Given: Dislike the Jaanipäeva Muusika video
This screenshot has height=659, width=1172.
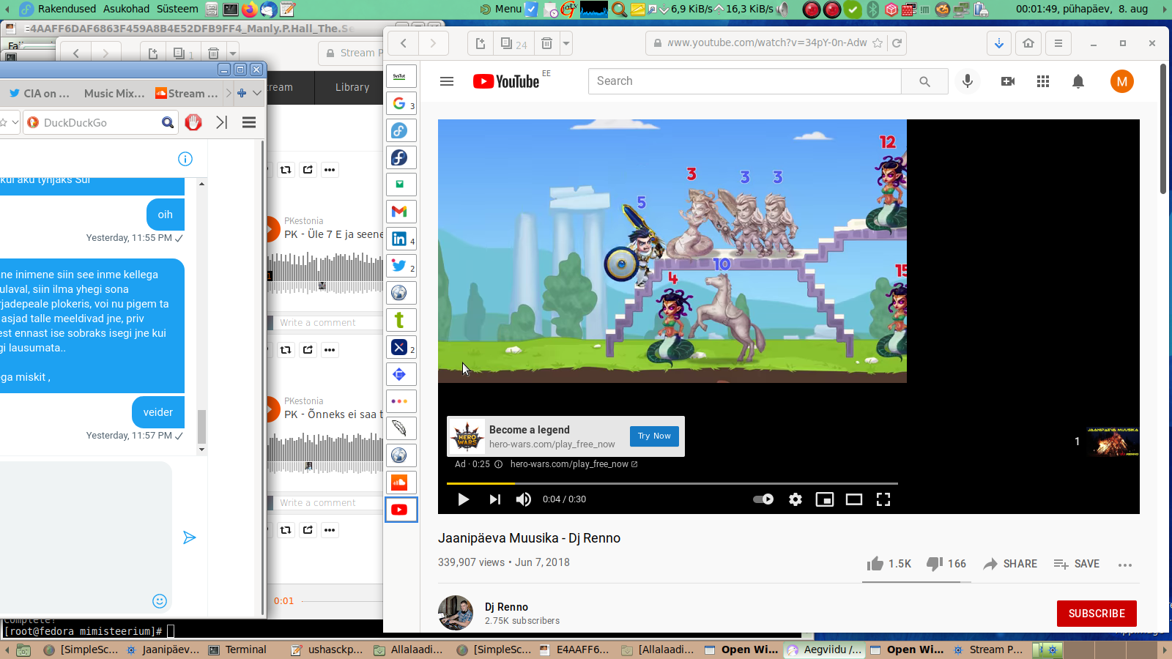Looking at the screenshot, I should 946,564.
